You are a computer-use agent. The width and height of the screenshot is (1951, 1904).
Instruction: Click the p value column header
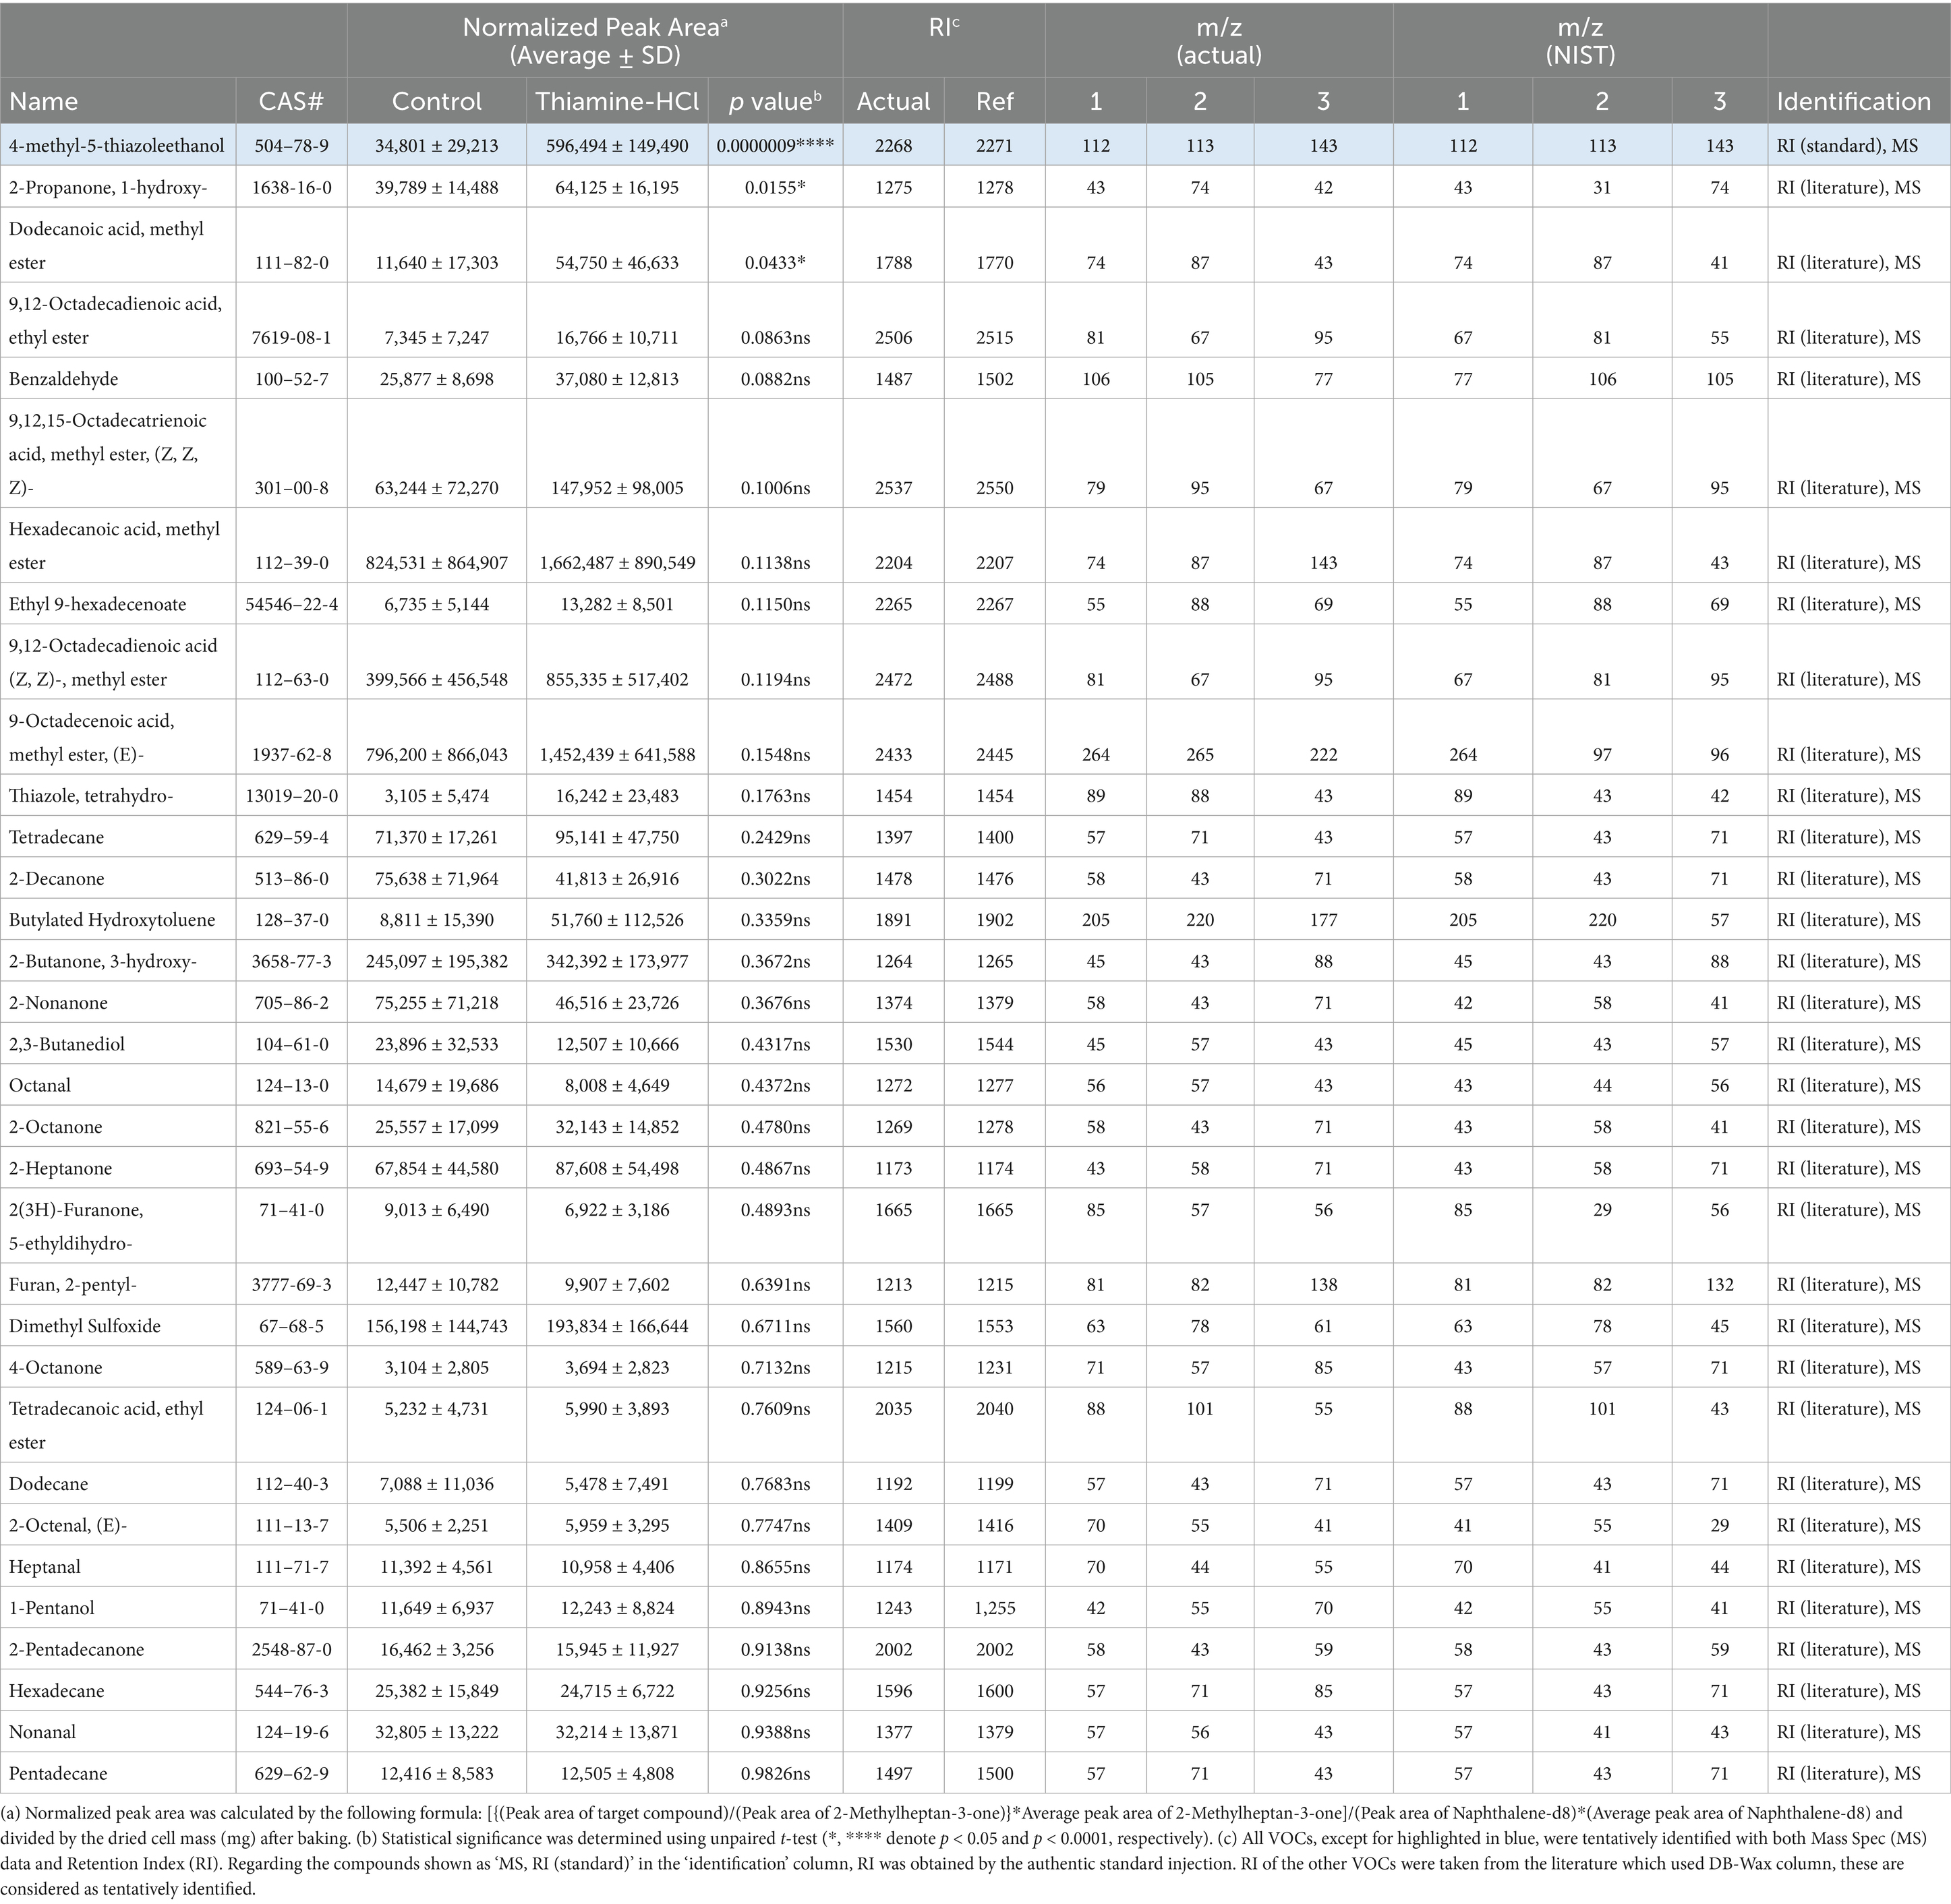775,101
